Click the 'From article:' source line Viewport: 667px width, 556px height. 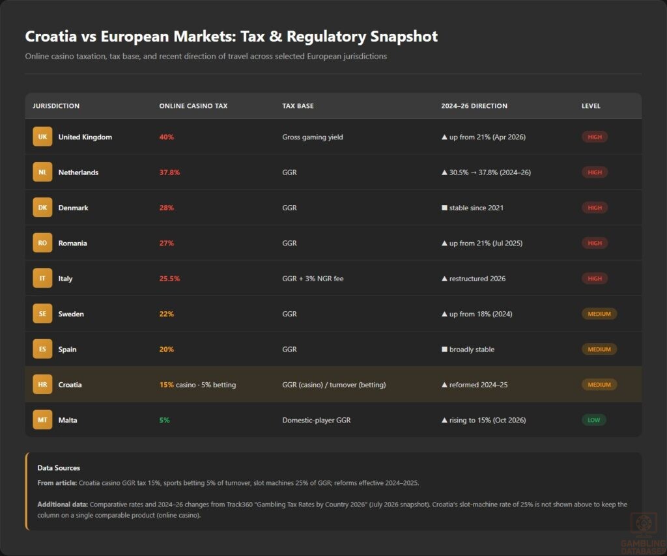tap(228, 483)
